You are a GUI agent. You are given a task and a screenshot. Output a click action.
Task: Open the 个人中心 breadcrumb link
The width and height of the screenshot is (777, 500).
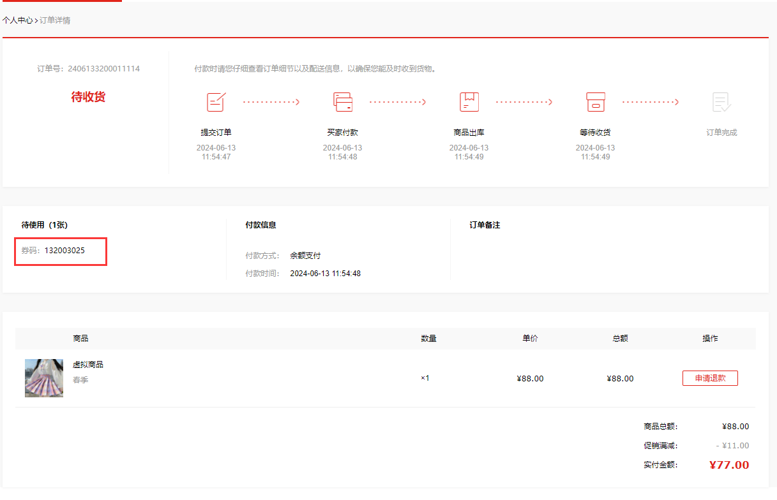pyautogui.click(x=17, y=20)
